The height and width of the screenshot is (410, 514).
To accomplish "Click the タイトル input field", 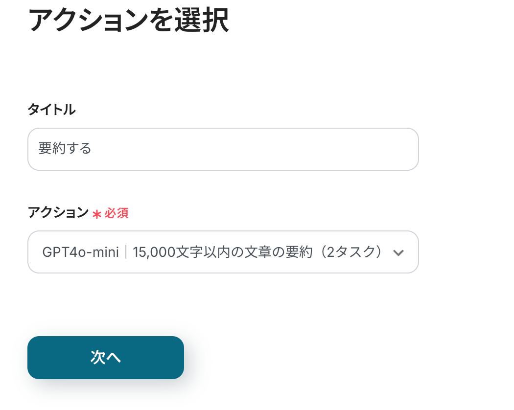I will point(223,149).
